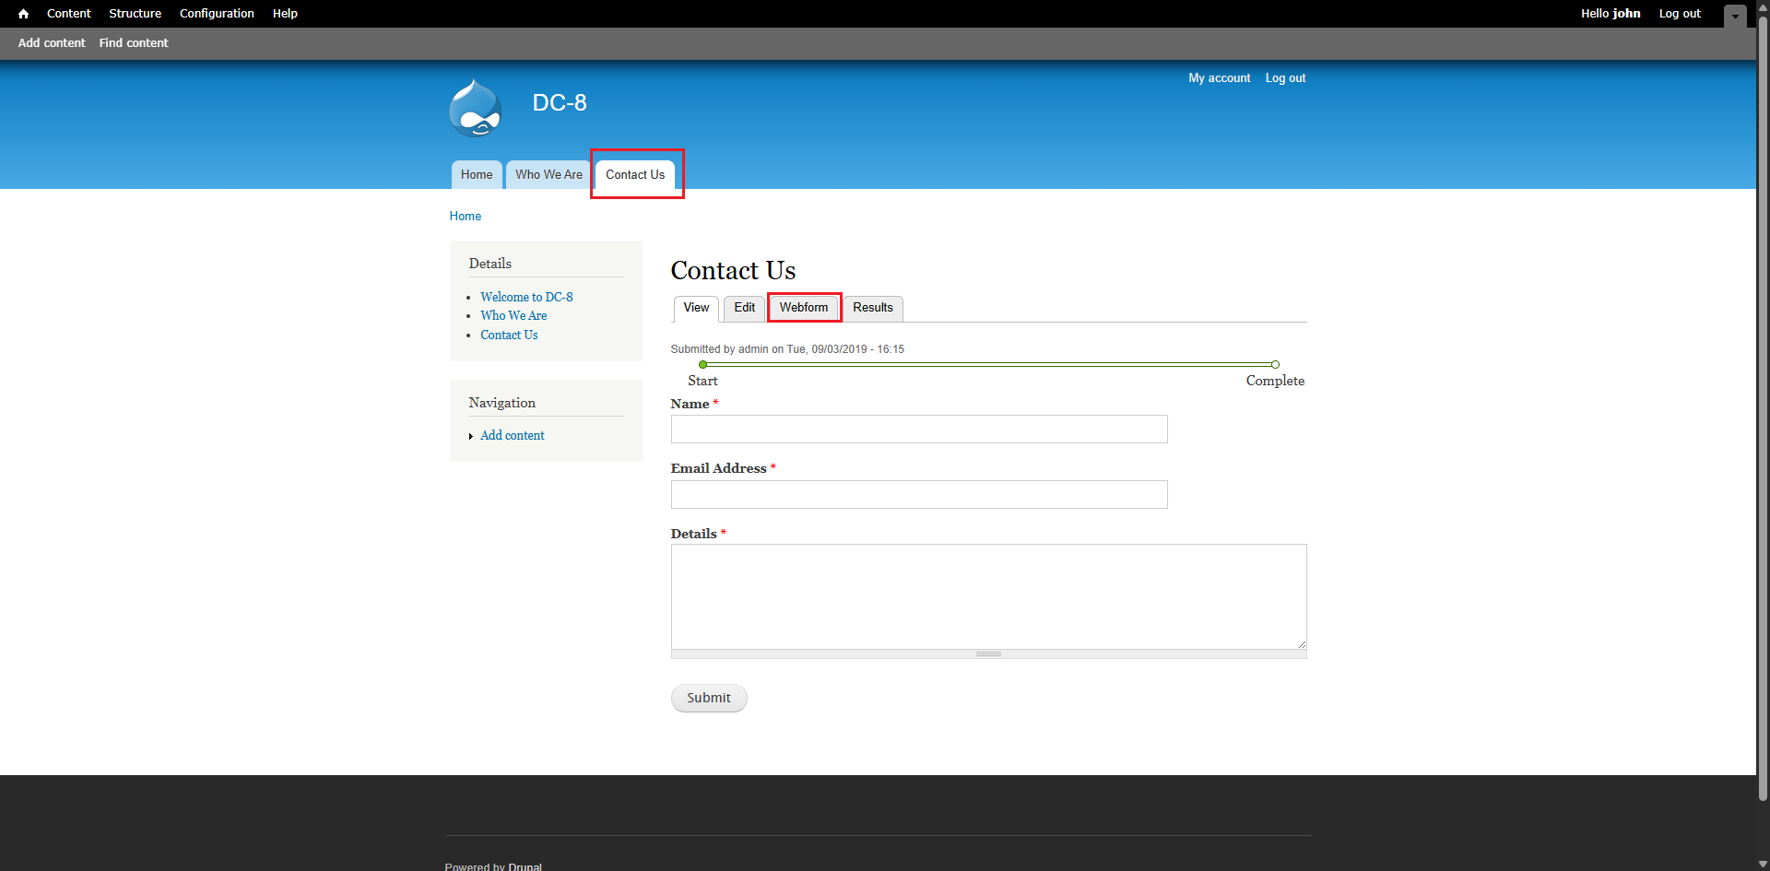This screenshot has height=871, width=1770.
Task: Click the Home breadcrumb link
Action: click(x=465, y=217)
